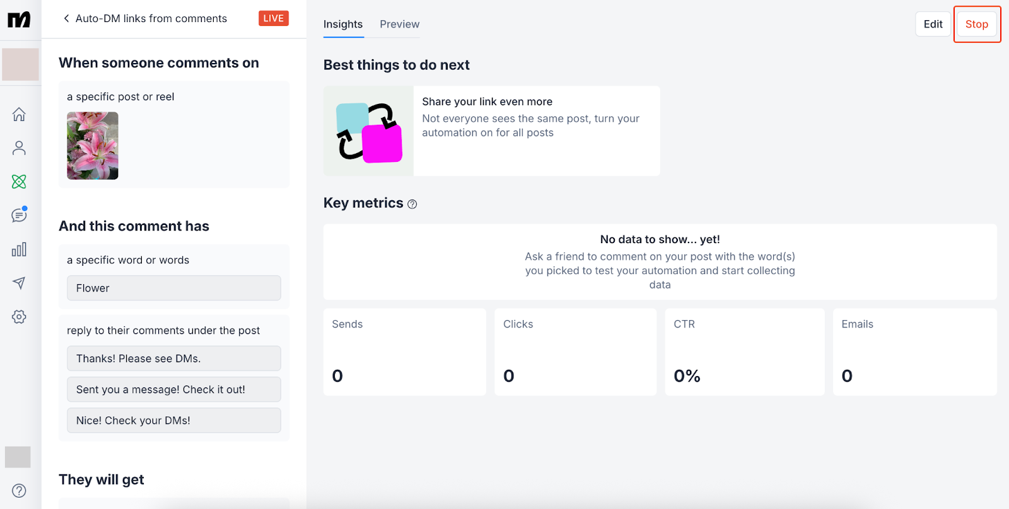Image resolution: width=1009 pixels, height=509 pixels.
Task: Click the Edit button
Action: tap(933, 24)
